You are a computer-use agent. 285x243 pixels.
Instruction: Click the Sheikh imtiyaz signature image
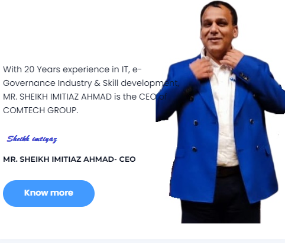pyautogui.click(x=32, y=139)
